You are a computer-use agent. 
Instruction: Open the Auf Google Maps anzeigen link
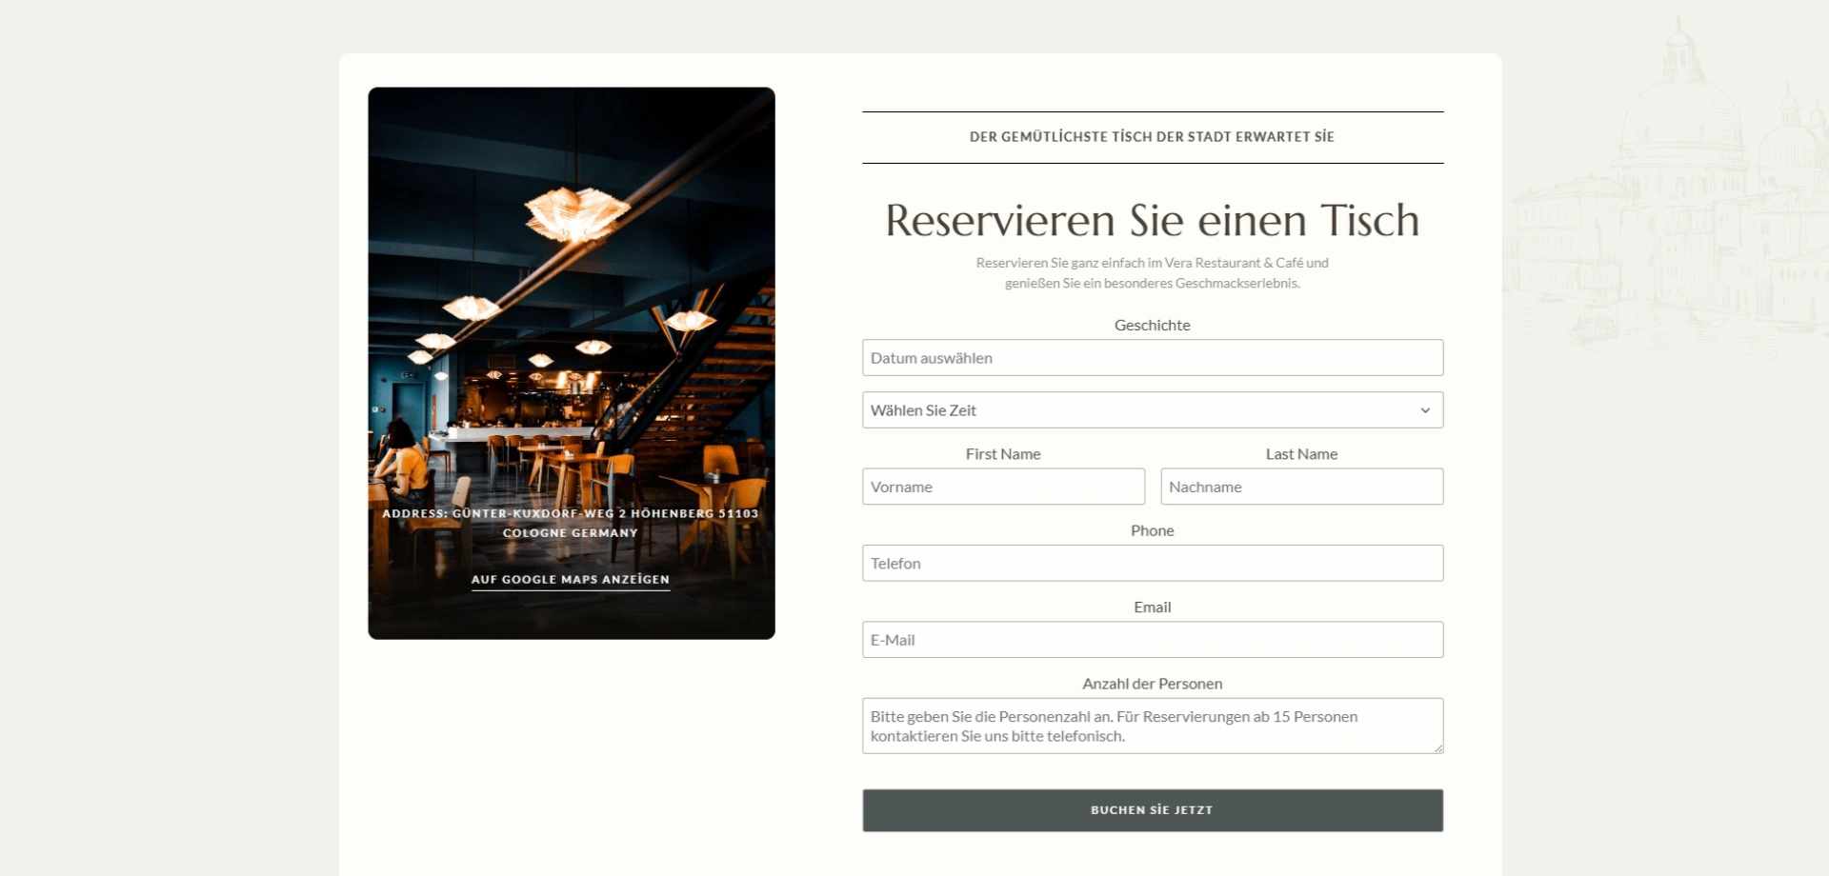pyautogui.click(x=571, y=579)
